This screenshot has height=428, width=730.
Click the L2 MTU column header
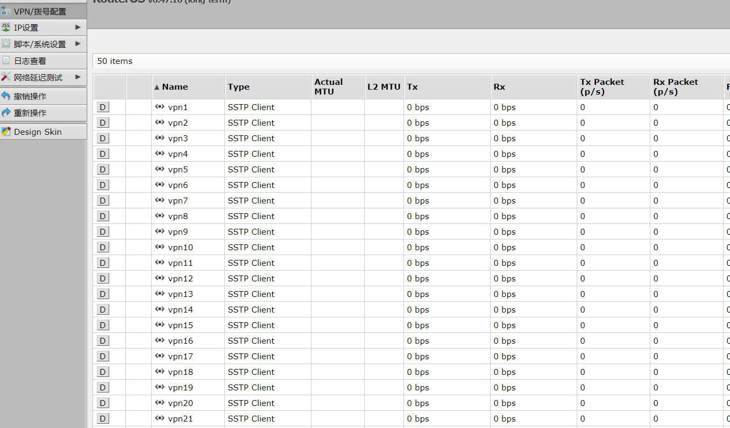[x=384, y=86]
